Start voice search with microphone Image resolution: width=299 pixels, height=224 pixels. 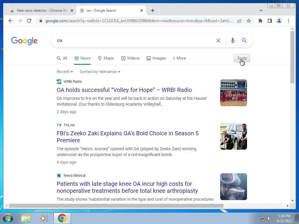click(x=232, y=40)
